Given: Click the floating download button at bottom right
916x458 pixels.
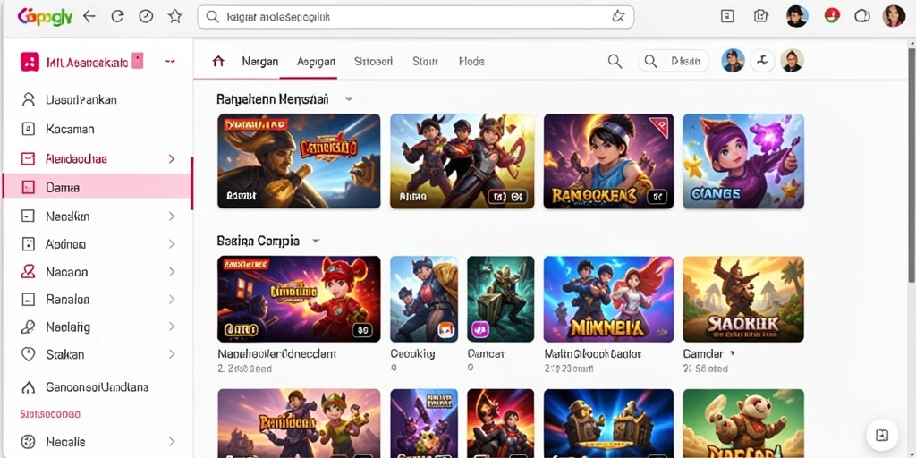Looking at the screenshot, I should click(x=882, y=436).
